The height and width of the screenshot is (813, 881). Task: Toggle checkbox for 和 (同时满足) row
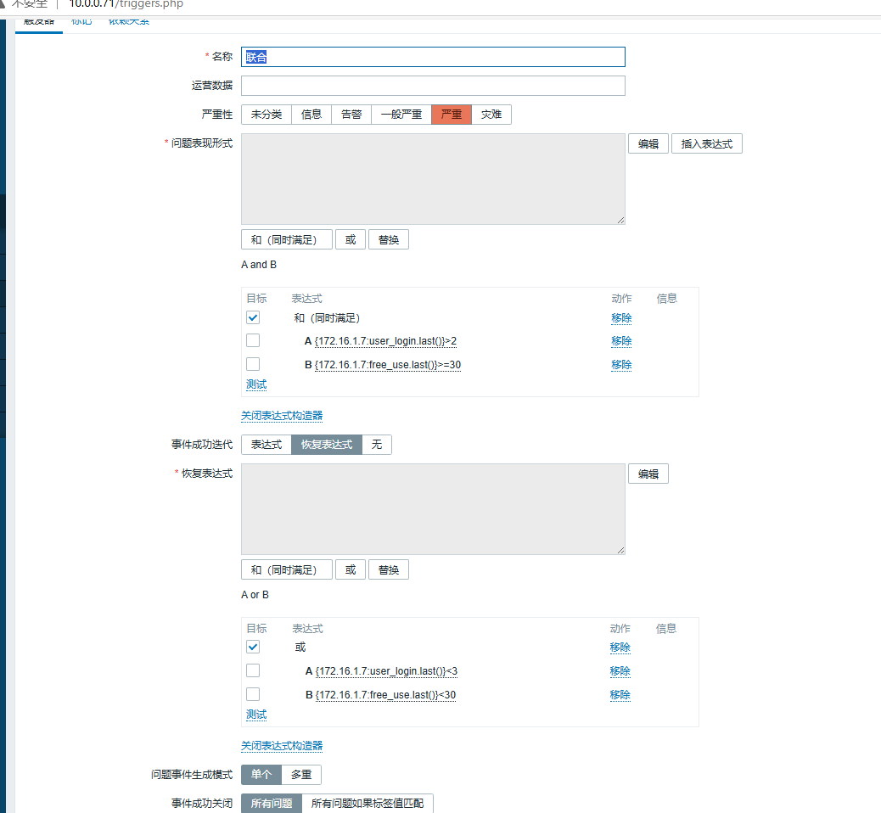(253, 317)
